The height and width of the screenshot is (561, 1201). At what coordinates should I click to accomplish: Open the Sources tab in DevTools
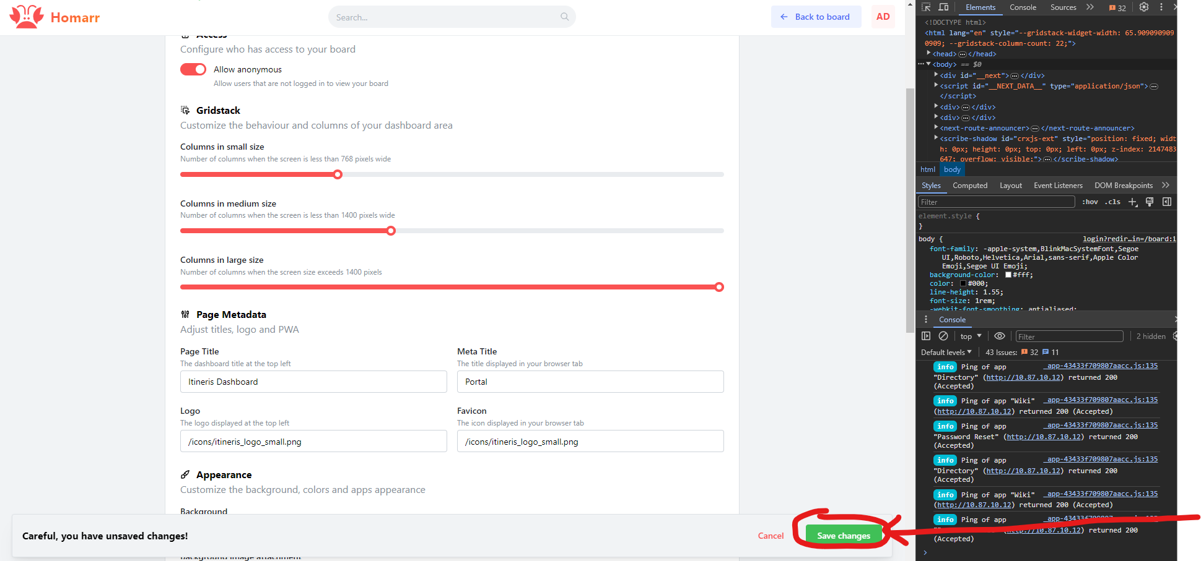pyautogui.click(x=1063, y=7)
